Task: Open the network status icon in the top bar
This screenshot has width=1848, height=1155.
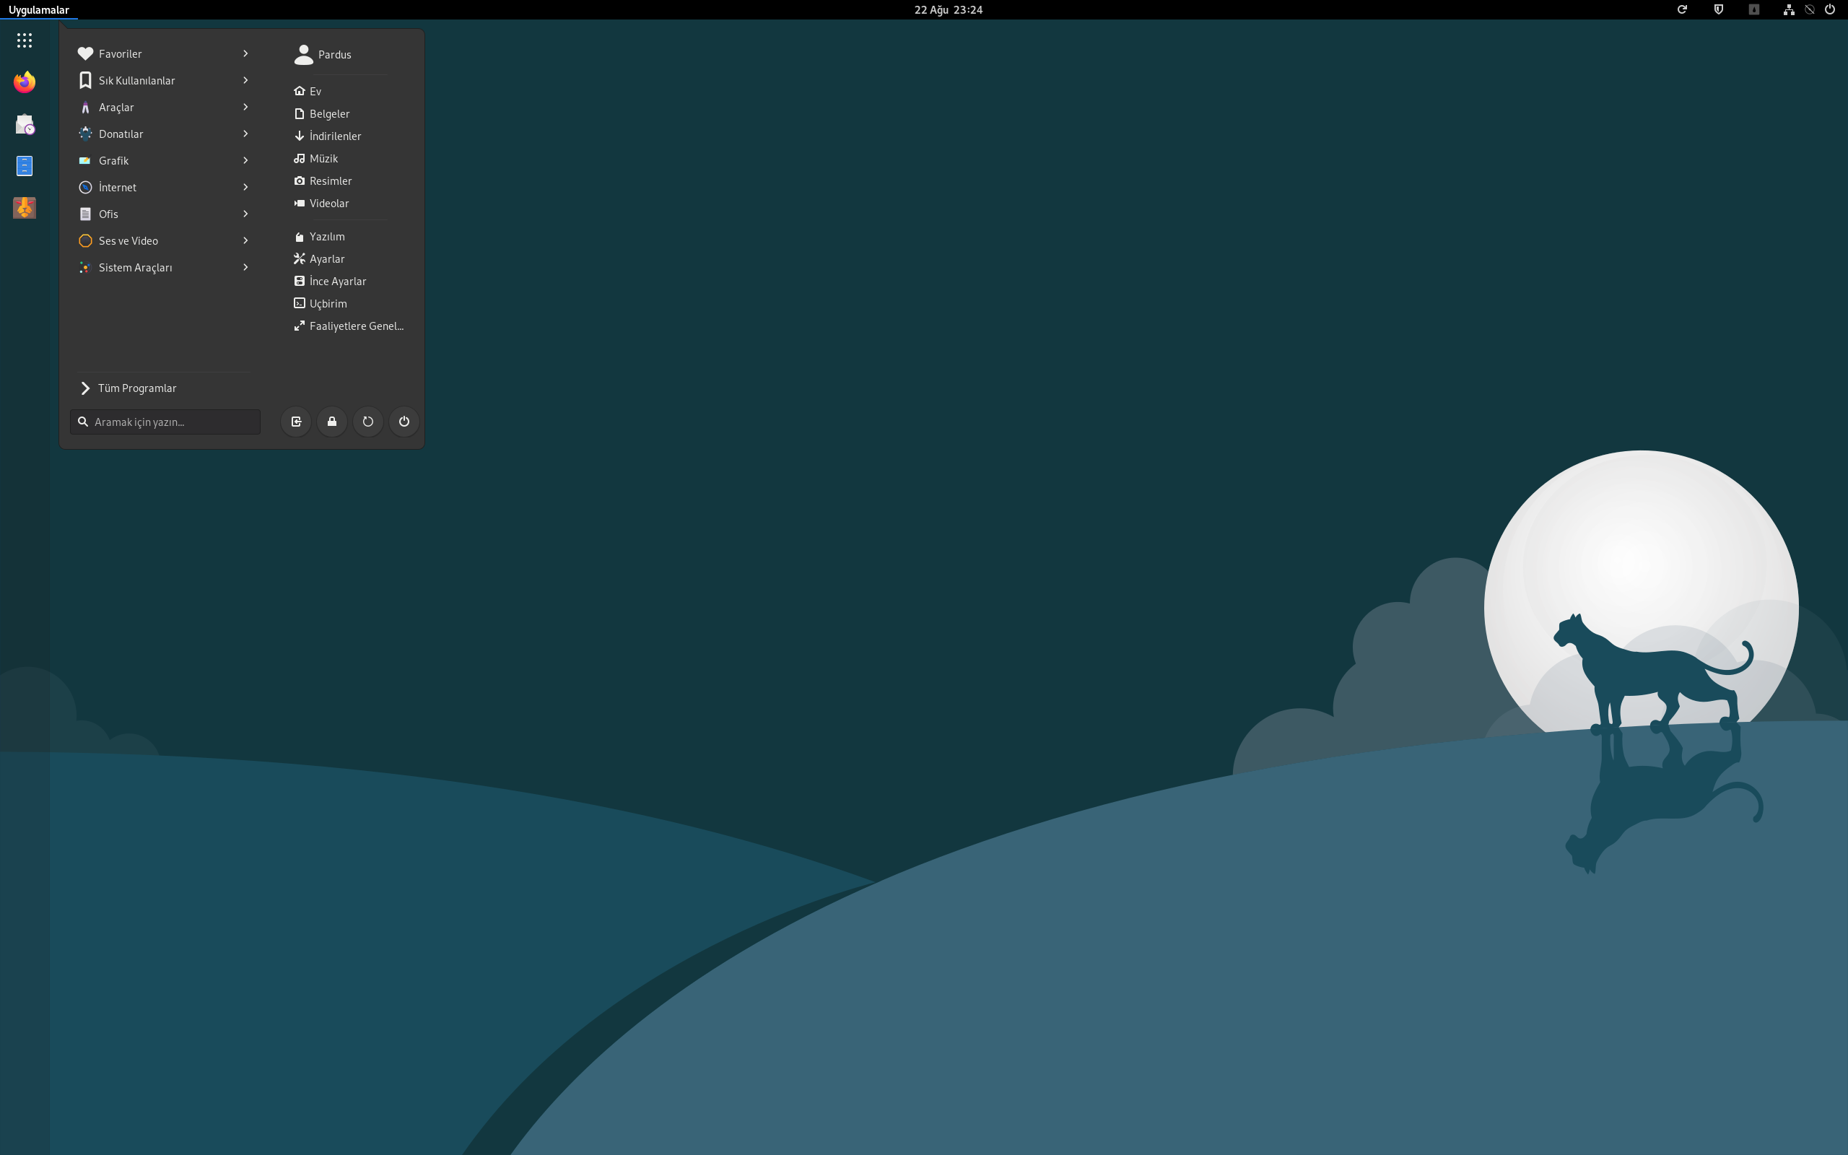Action: tap(1788, 10)
